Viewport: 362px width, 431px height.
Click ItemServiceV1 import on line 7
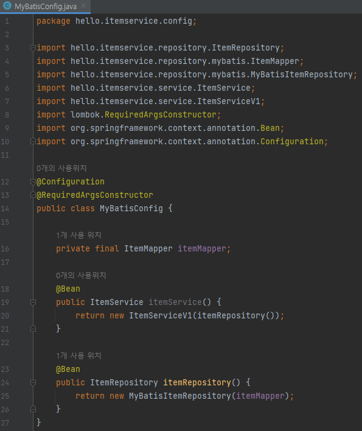229,102
